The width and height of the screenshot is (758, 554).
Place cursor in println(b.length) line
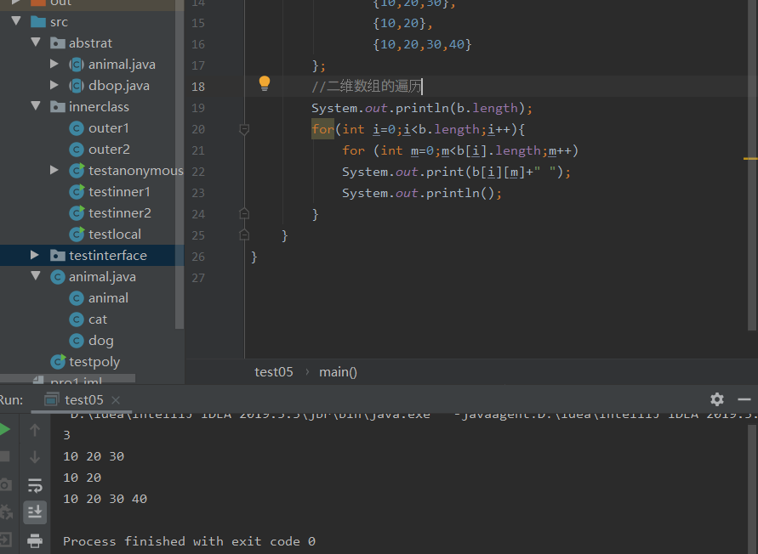coord(422,108)
